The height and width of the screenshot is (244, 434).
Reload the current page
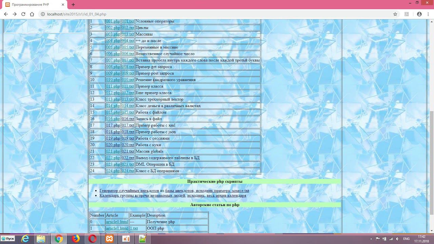23,14
